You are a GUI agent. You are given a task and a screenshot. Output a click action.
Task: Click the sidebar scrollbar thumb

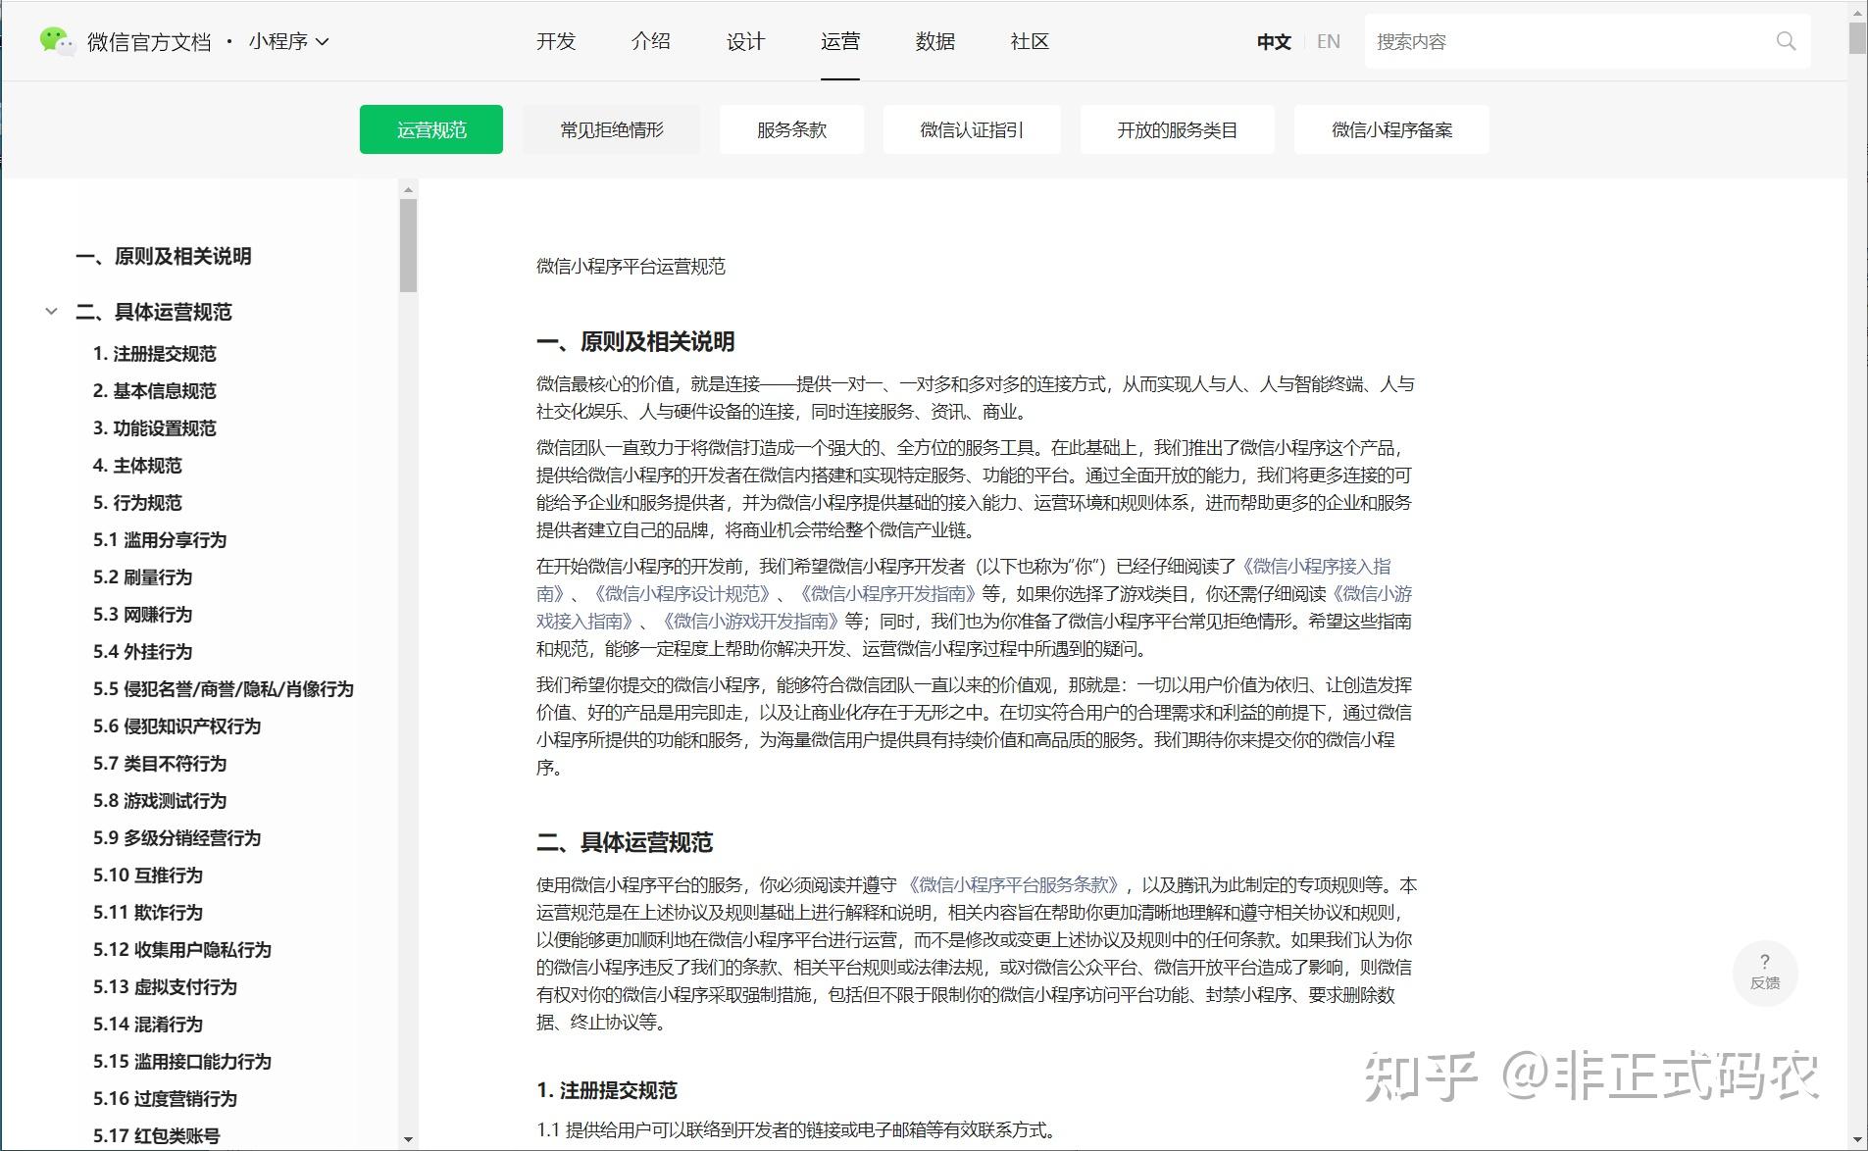click(x=408, y=245)
